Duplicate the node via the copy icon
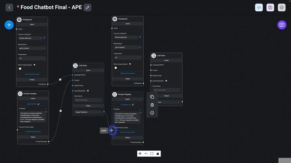291x163 pixels. pyautogui.click(x=152, y=97)
